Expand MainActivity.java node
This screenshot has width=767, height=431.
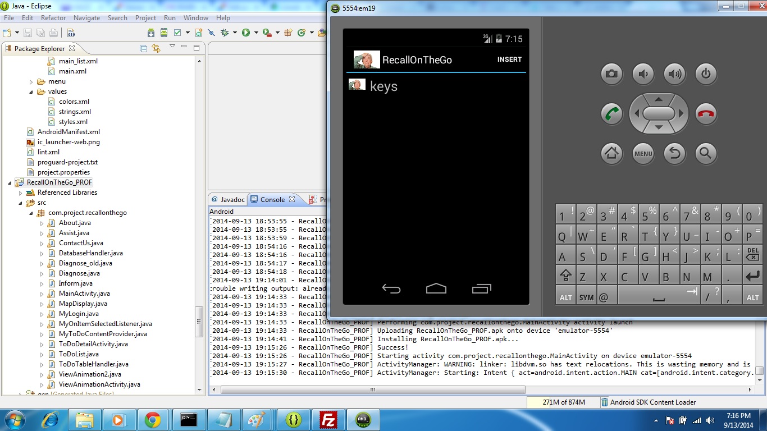42,294
